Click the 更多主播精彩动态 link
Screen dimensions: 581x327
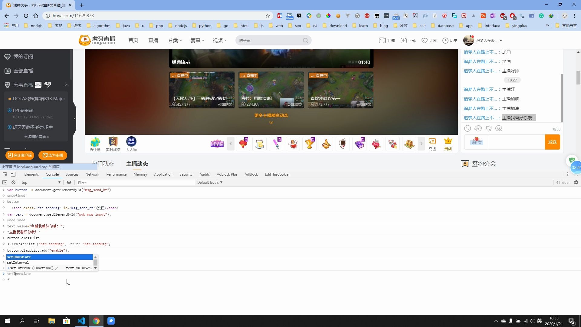271,115
